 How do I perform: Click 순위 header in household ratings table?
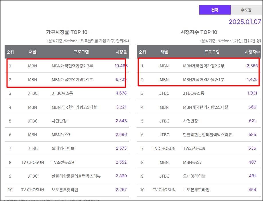click(10, 52)
